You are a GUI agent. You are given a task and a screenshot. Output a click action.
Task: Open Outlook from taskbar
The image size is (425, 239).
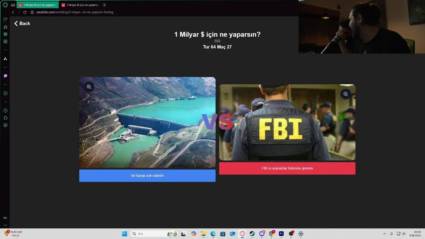point(233,234)
